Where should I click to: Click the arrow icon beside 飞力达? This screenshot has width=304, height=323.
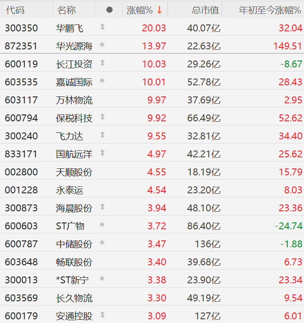[x=103, y=135]
